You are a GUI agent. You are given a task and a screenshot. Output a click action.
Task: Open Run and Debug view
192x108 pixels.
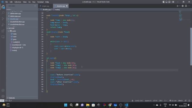(3, 25)
